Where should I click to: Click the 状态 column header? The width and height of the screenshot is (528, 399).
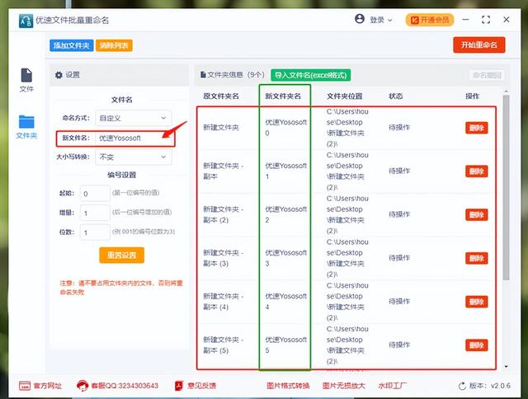click(396, 96)
